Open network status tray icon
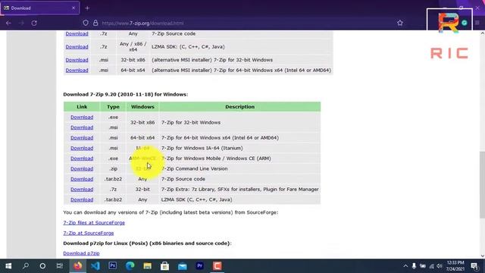Viewport: 485px width, 273px height. coord(431,266)
